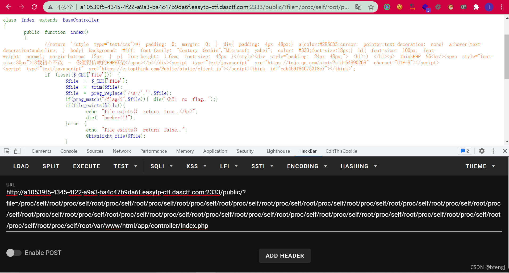Select the HackBar tab
Viewport: 509px width, 273px height.
pos(308,151)
